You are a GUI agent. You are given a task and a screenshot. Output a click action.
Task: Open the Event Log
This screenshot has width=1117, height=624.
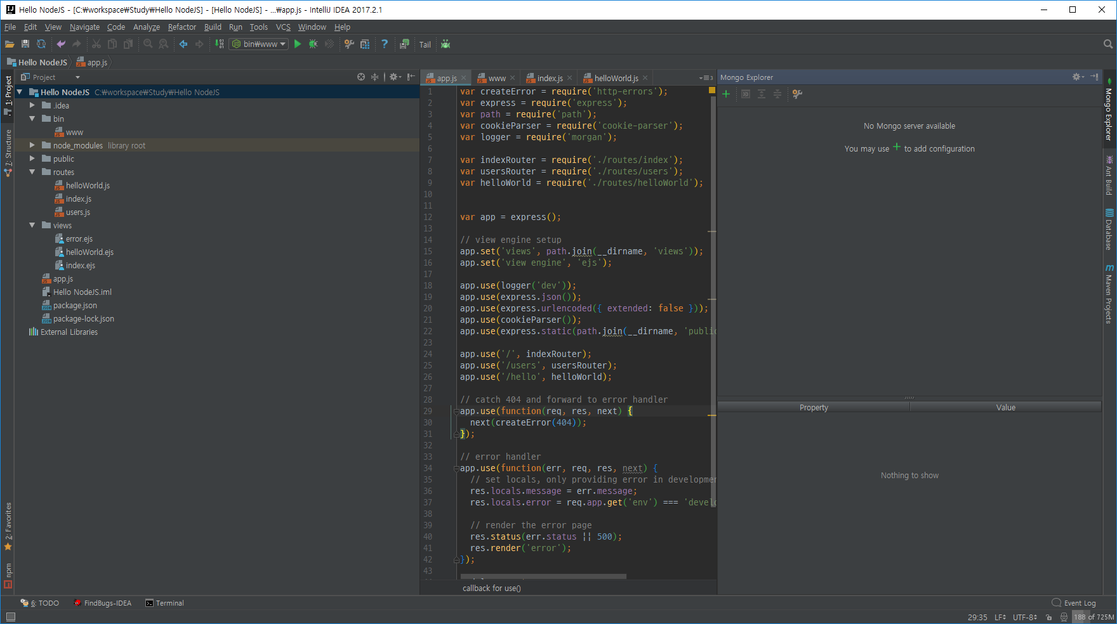point(1074,603)
